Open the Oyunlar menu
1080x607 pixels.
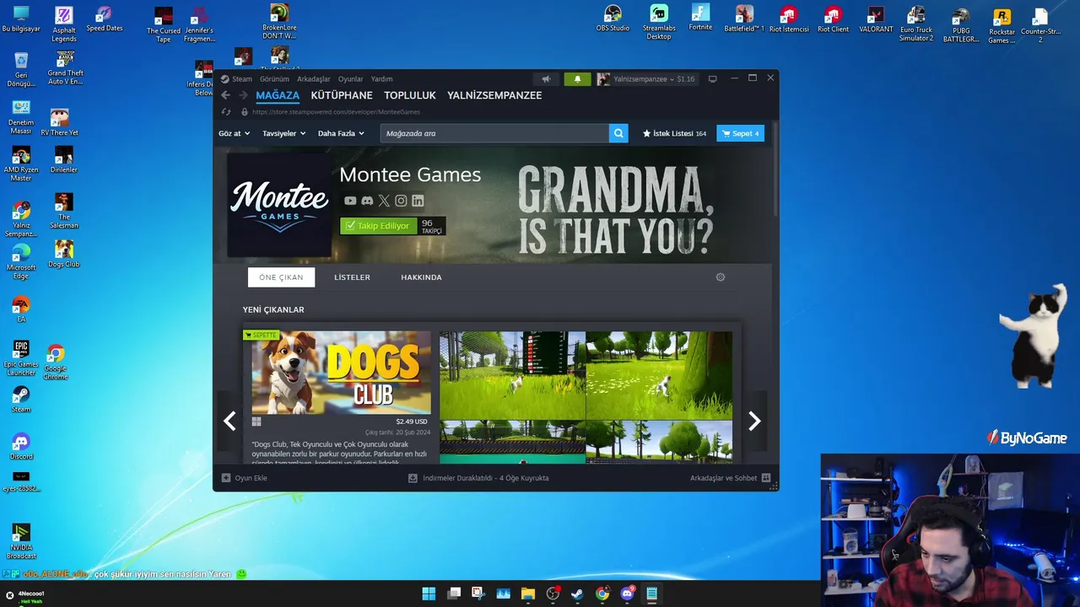click(x=351, y=79)
